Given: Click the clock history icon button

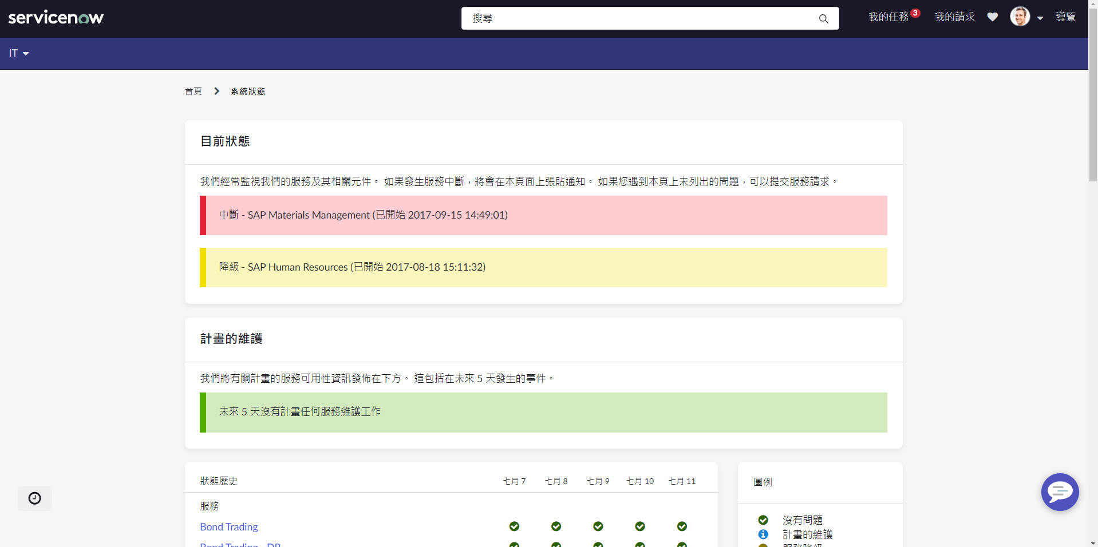Looking at the screenshot, I should [35, 498].
